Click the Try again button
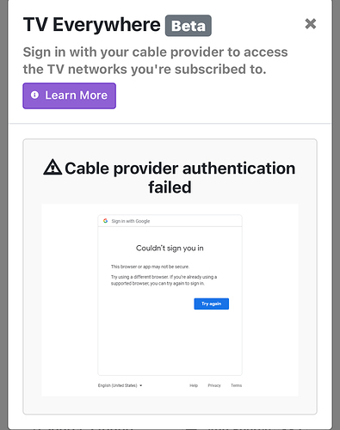 click(x=212, y=304)
